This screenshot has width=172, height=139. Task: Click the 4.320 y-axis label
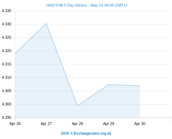(7, 51)
